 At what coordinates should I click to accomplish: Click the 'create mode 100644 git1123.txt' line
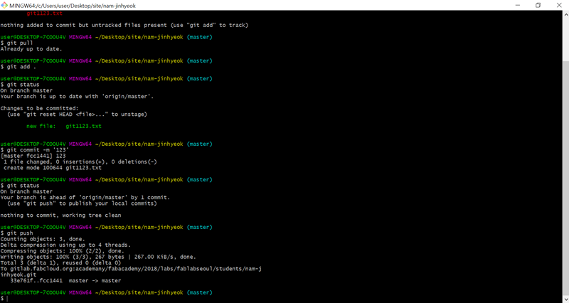pos(53,168)
